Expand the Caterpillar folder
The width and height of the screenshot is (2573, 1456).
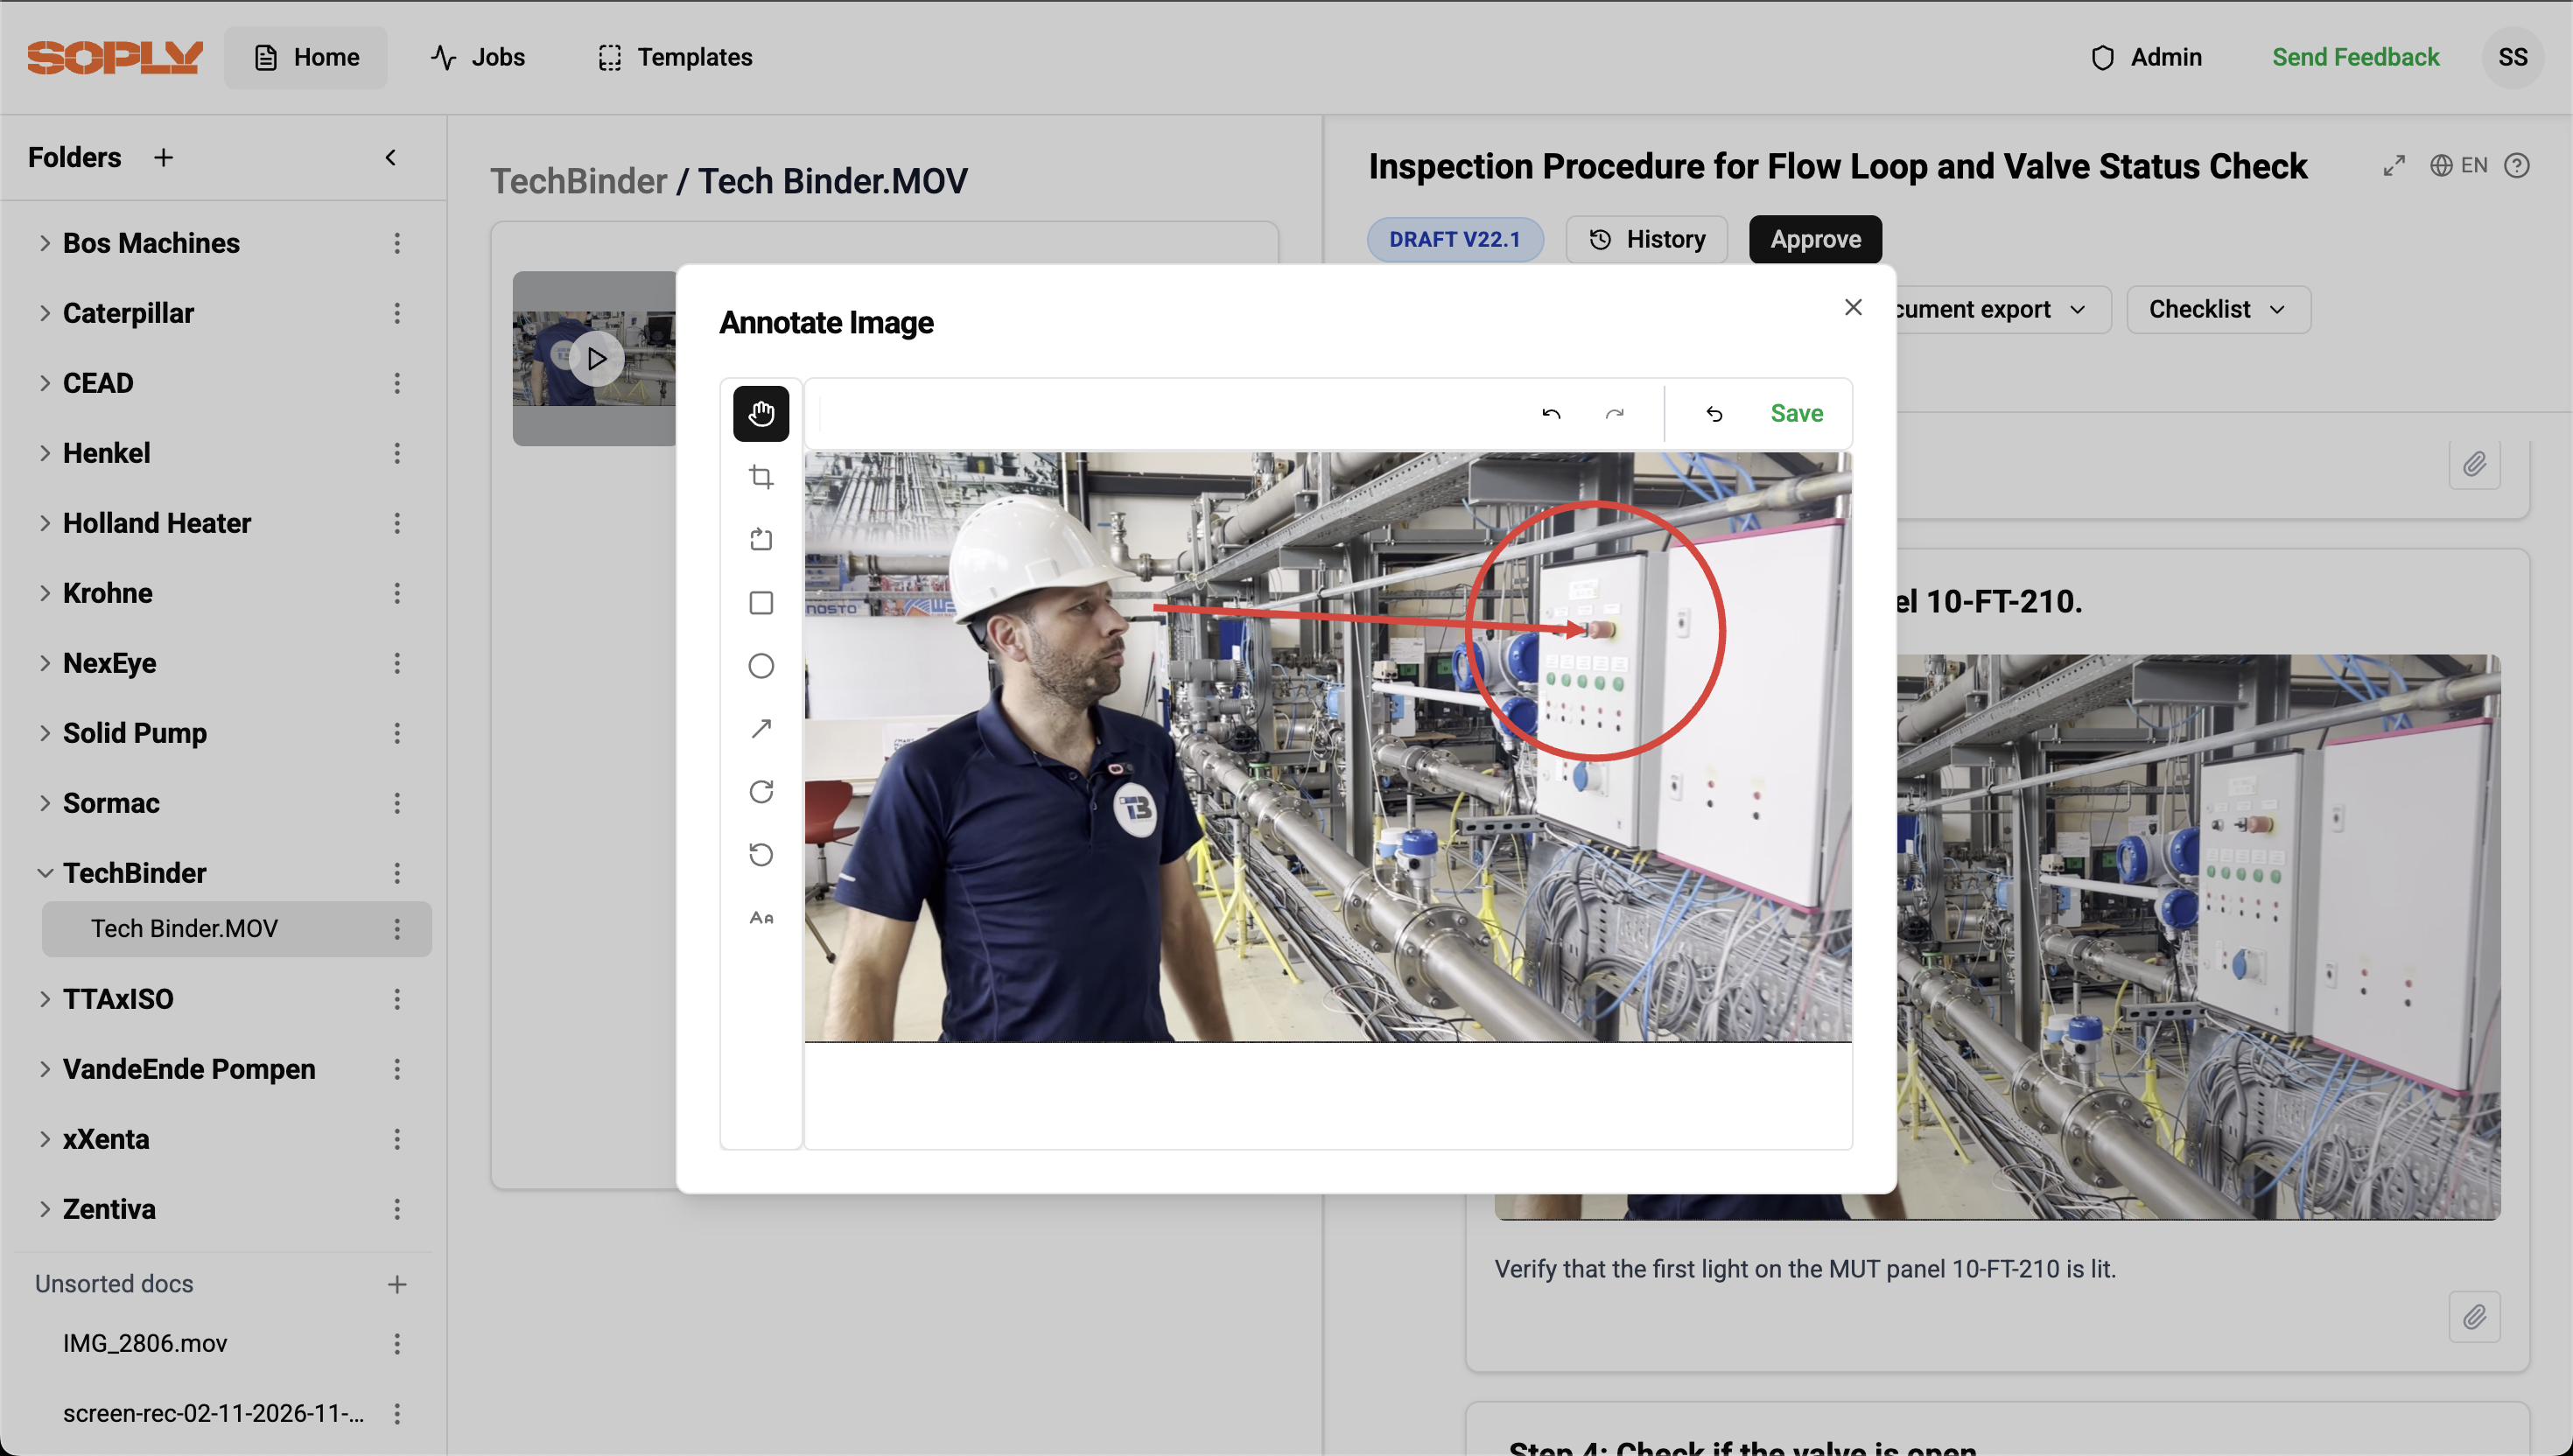point(44,313)
